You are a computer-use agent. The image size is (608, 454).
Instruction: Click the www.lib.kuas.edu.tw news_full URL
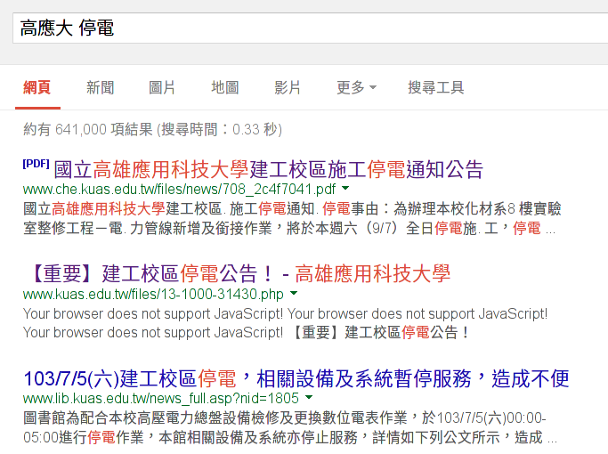[x=161, y=399]
